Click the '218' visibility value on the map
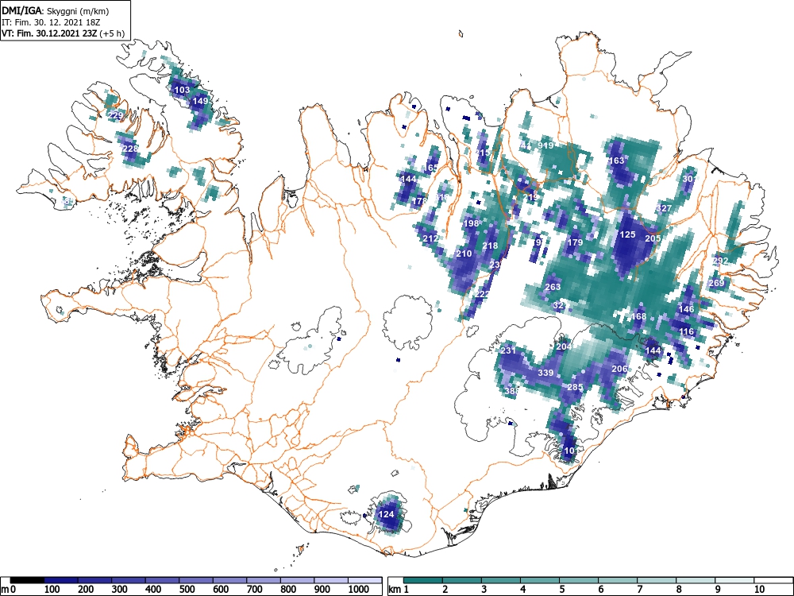This screenshot has height=596, width=794. click(x=490, y=246)
